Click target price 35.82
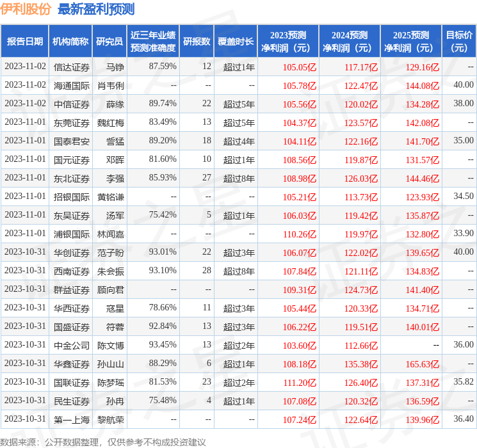 [464, 381]
